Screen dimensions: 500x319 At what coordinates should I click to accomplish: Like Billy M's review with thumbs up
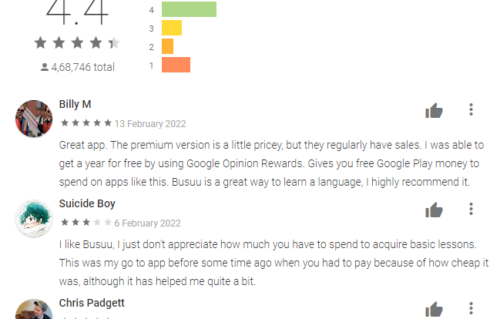coord(434,110)
